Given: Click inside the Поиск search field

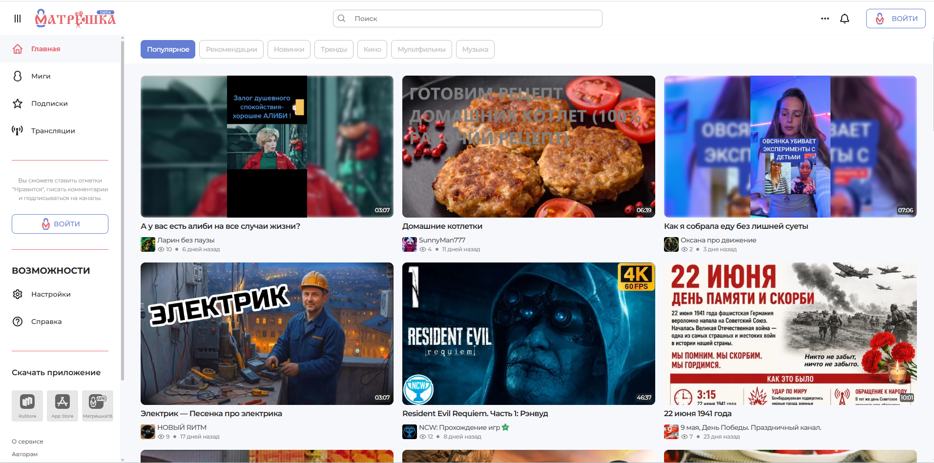Looking at the screenshot, I should pyautogui.click(x=468, y=19).
